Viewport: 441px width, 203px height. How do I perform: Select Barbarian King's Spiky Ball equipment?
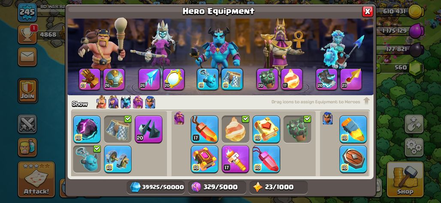click(114, 79)
